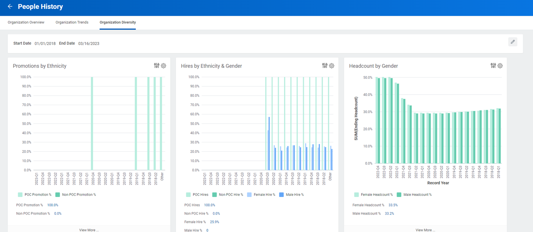Open filter controls on Headcount by Gender chart
Screen dimensions: 533x232
click(493, 66)
